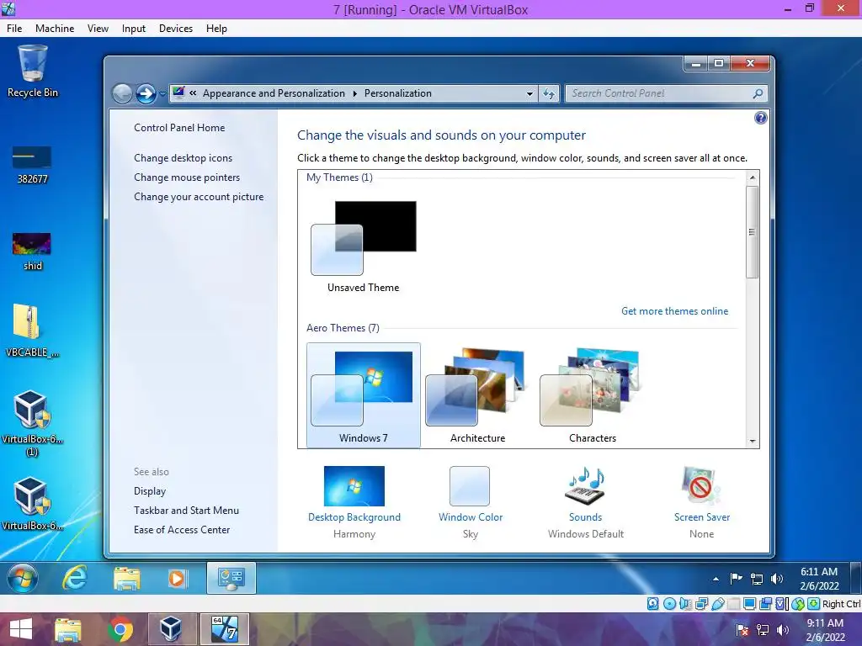This screenshot has height=646, width=862.
Task: Click the themes list scroll down arrow
Action: [x=752, y=441]
